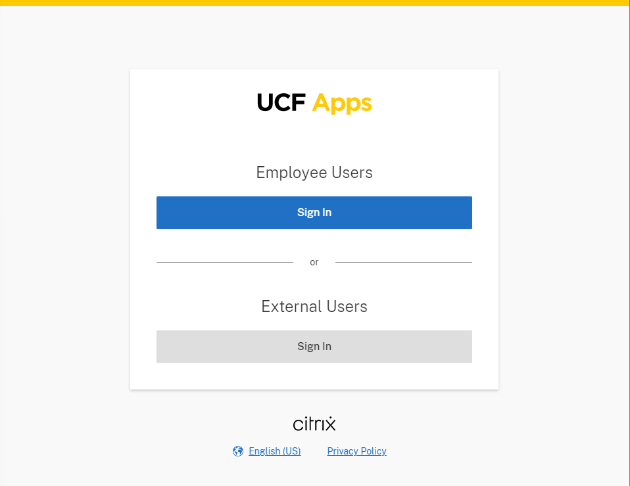Click the letter A in Apps
The image size is (630, 486).
tap(322, 102)
